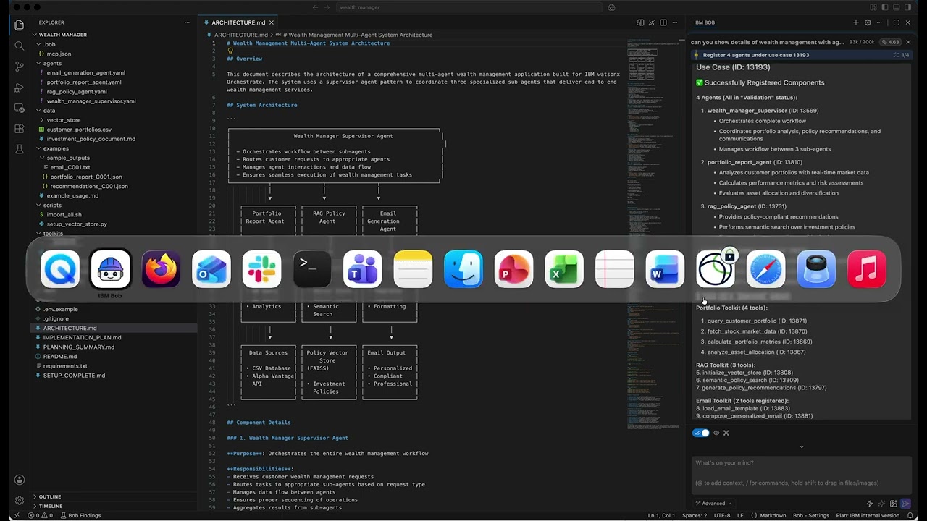Click the lightning bolt icon in chat input
Image resolution: width=927 pixels, height=521 pixels.
(870, 504)
